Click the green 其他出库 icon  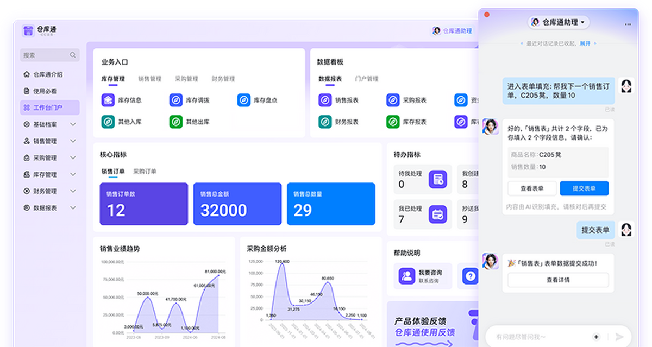(x=175, y=122)
